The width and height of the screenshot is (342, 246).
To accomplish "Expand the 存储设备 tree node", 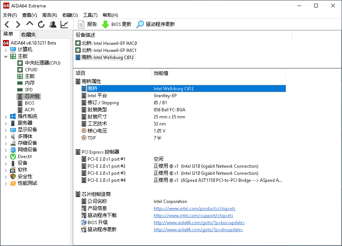I will point(6,143).
